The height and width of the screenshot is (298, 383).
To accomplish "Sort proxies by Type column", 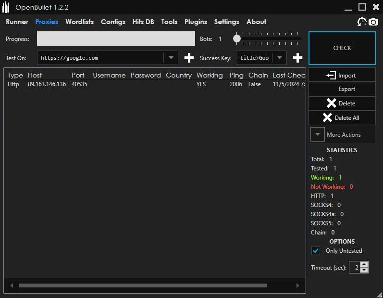I will tap(15, 75).
